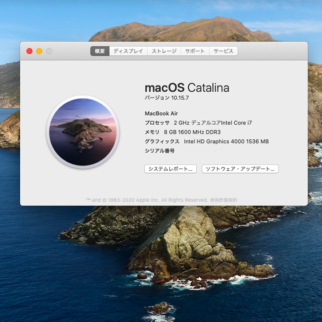Click the macOS Catalina island logo
322x322 pixels.
pyautogui.click(x=82, y=132)
